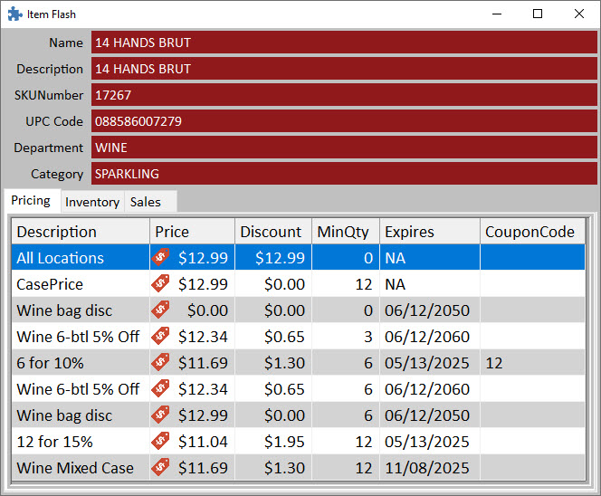The width and height of the screenshot is (601, 496).
Task: Click price tag icon in 6 for 10% row
Action: [x=160, y=362]
